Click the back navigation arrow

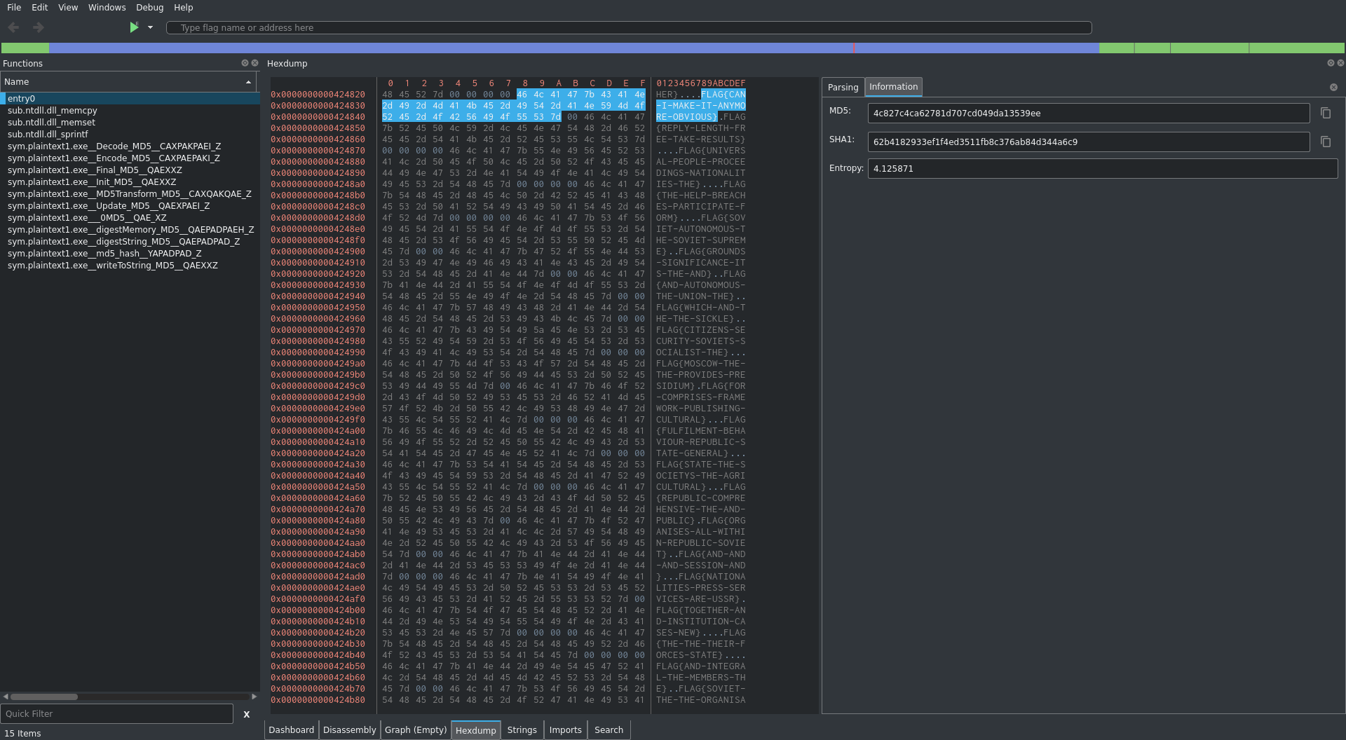(14, 27)
